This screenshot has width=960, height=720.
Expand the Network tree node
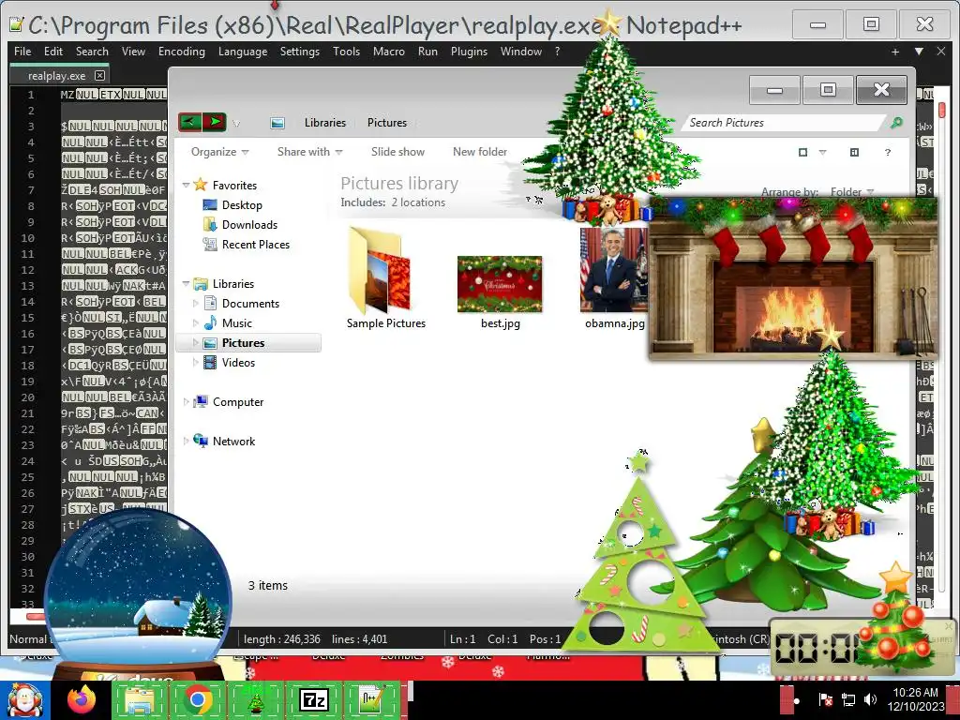(187, 441)
